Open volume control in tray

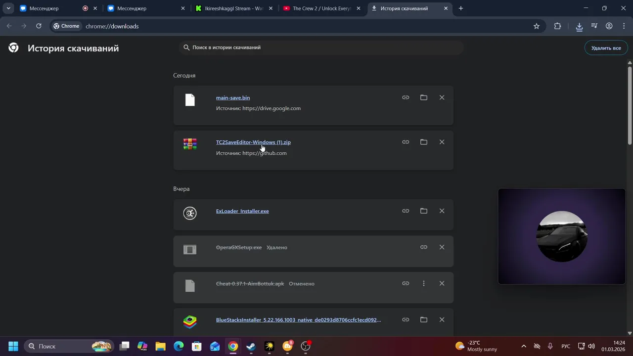pos(591,346)
